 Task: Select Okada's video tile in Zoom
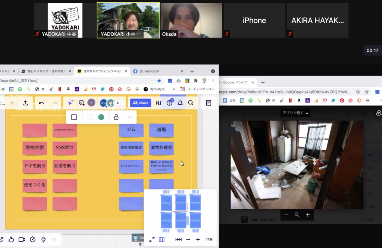191,20
